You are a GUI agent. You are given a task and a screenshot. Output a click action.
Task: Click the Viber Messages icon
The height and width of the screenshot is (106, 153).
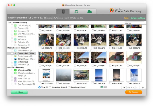pos(15,81)
